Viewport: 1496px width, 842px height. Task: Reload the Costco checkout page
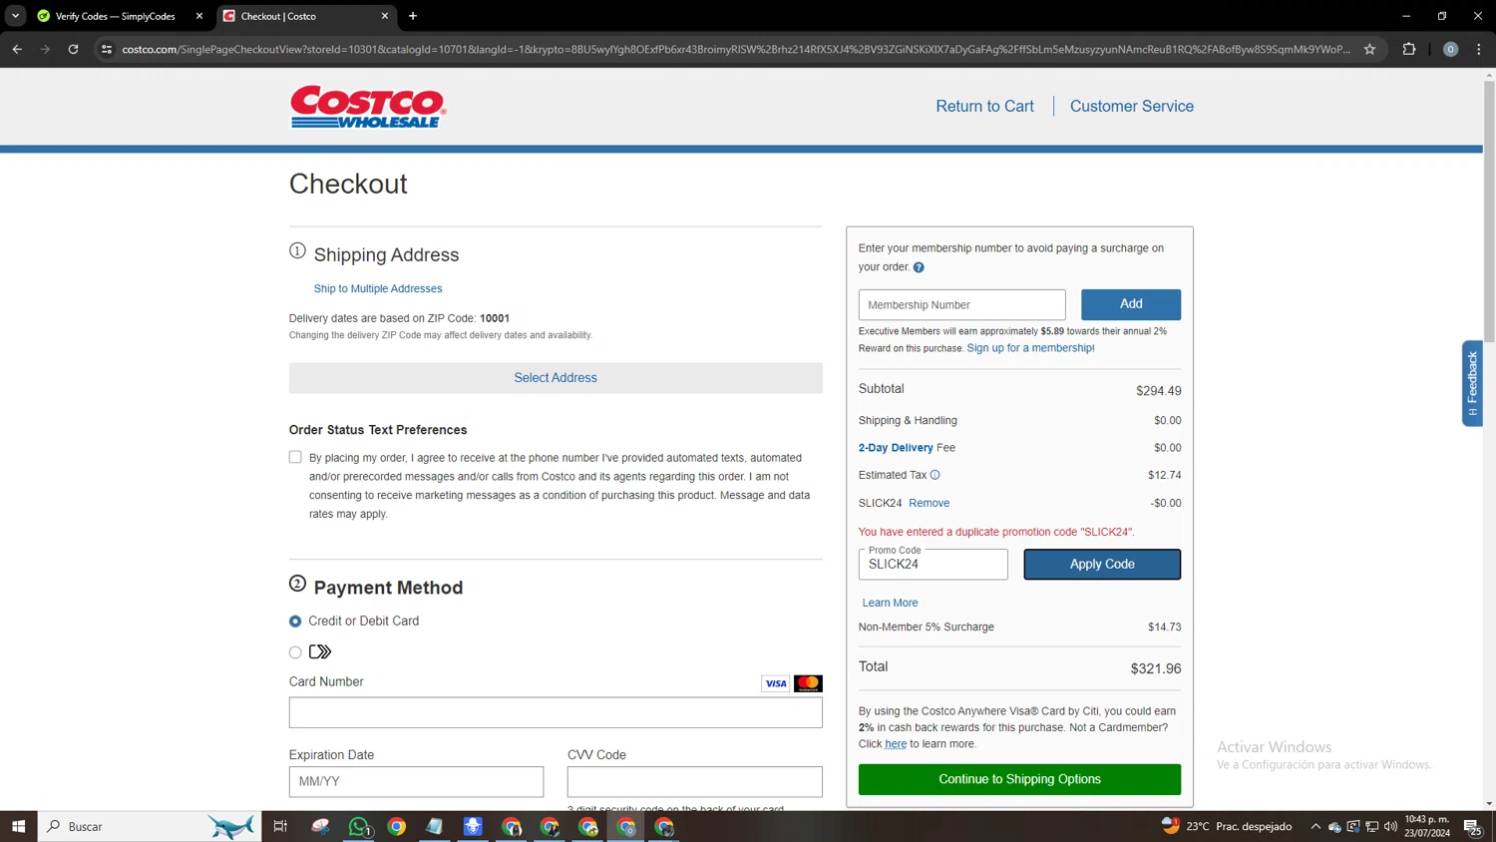point(73,49)
